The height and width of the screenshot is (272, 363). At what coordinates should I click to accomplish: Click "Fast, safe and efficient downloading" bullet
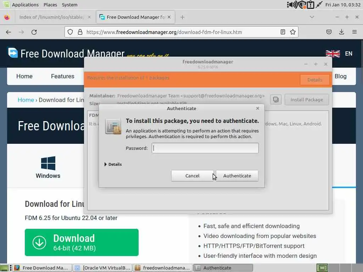pyautogui.click(x=251, y=226)
